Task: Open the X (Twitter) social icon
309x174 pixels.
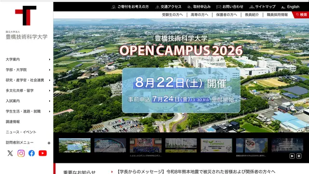Action: (10, 153)
